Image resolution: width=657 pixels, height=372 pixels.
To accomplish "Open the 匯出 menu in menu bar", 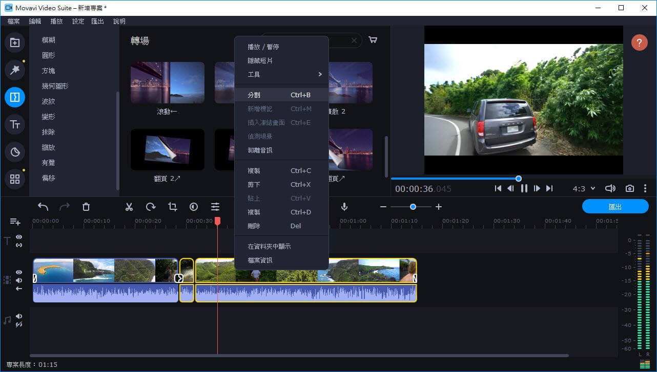I will point(97,21).
